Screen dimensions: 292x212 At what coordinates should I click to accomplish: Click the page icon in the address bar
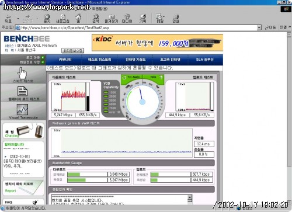click(x=18, y=27)
